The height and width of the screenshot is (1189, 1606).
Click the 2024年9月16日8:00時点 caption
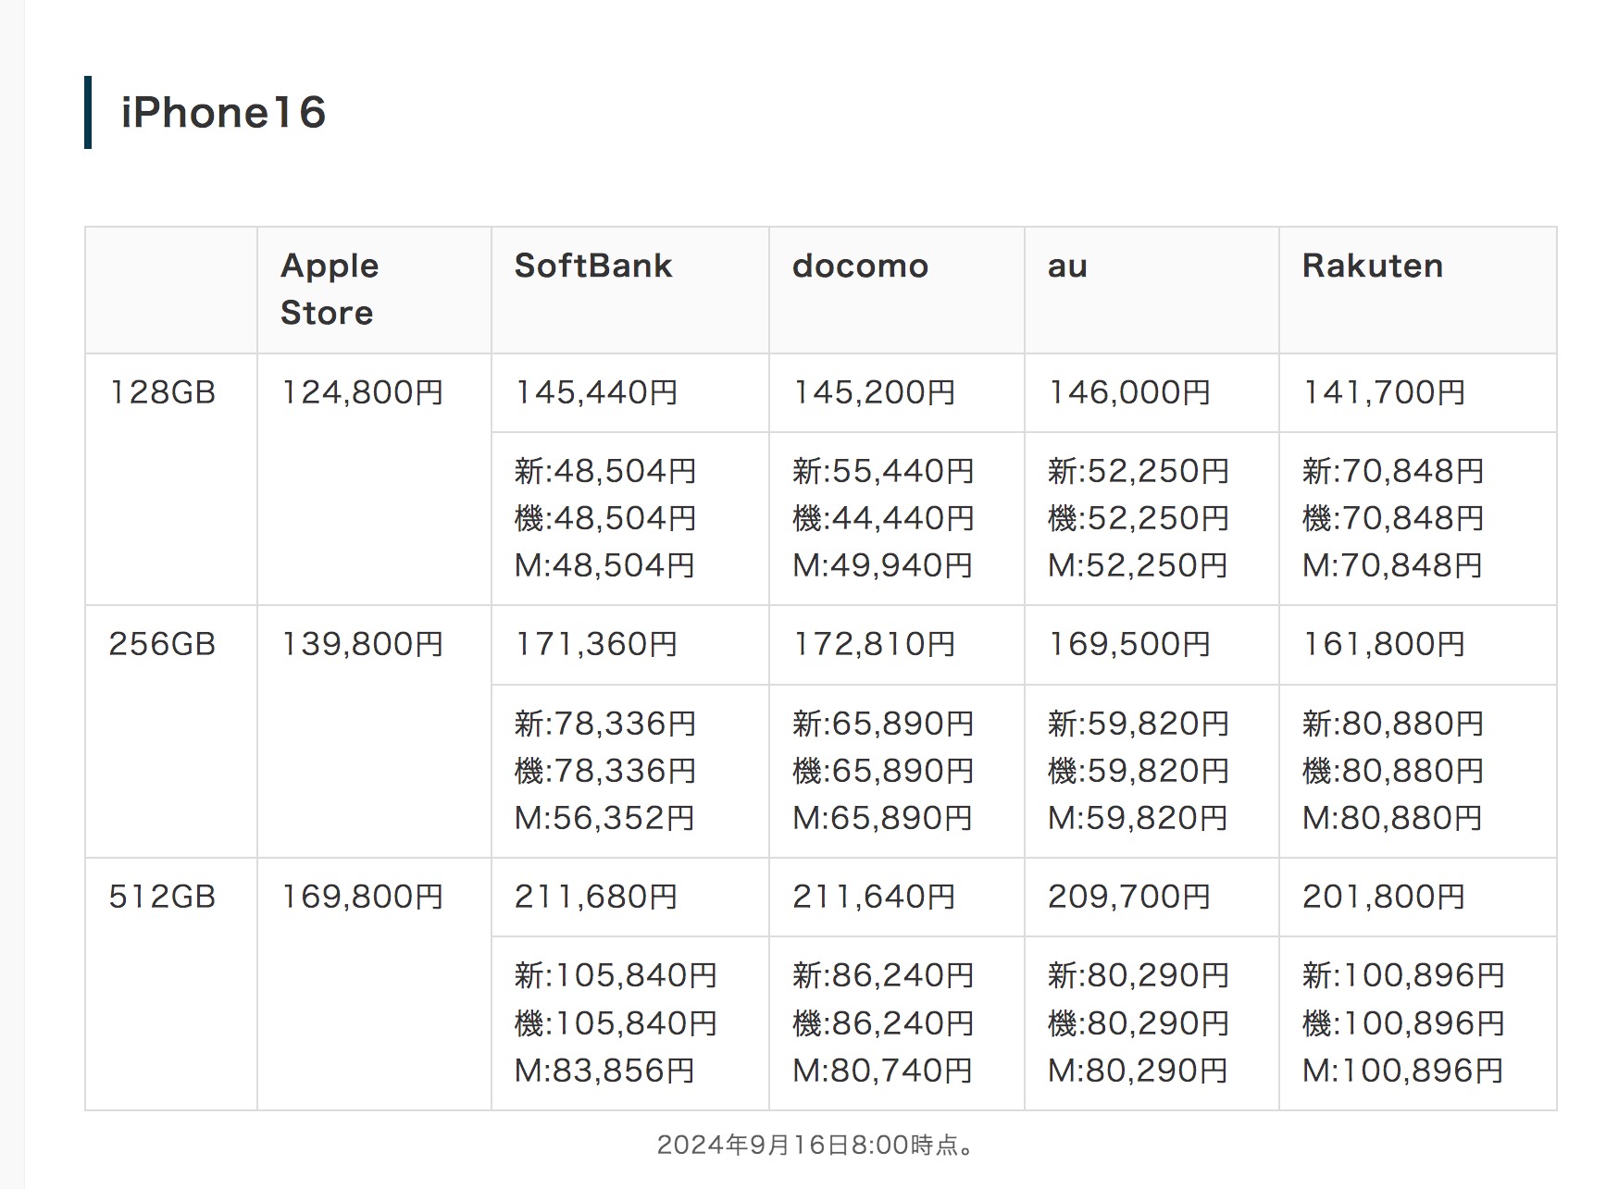coord(815,1146)
